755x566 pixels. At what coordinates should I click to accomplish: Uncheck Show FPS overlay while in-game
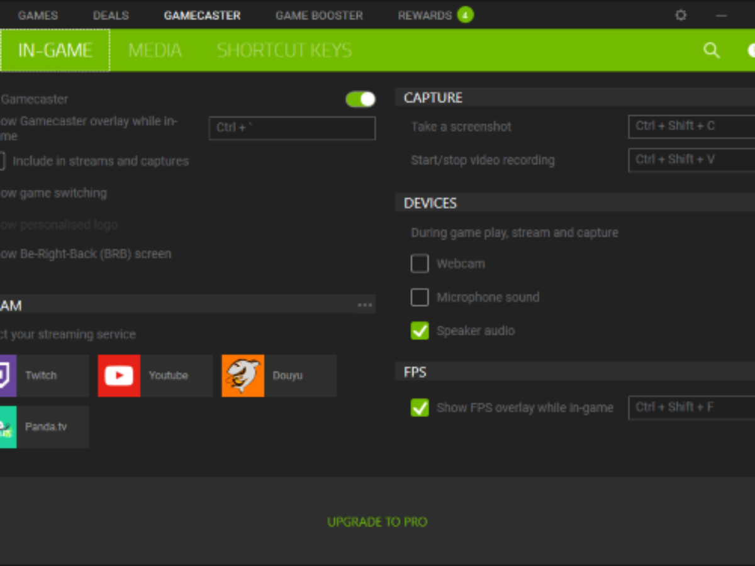420,408
